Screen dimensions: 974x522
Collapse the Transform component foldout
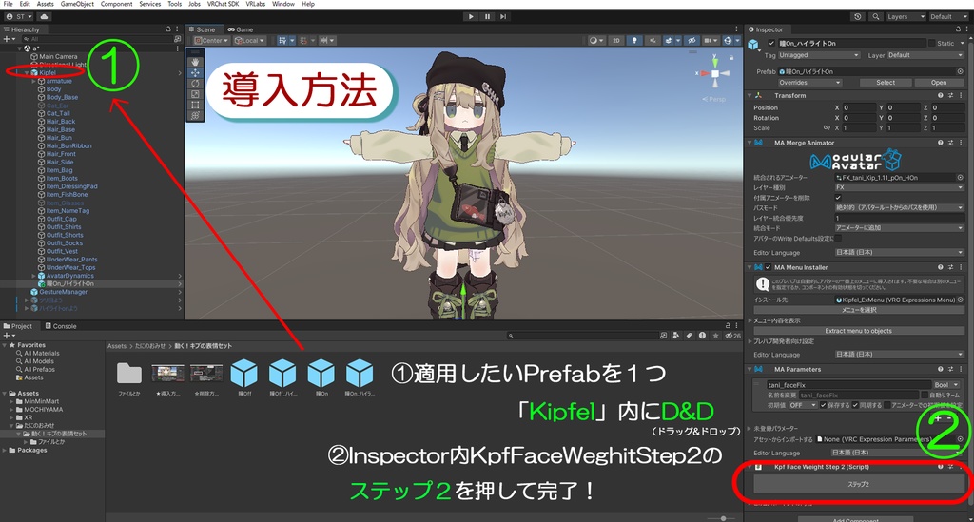[750, 96]
